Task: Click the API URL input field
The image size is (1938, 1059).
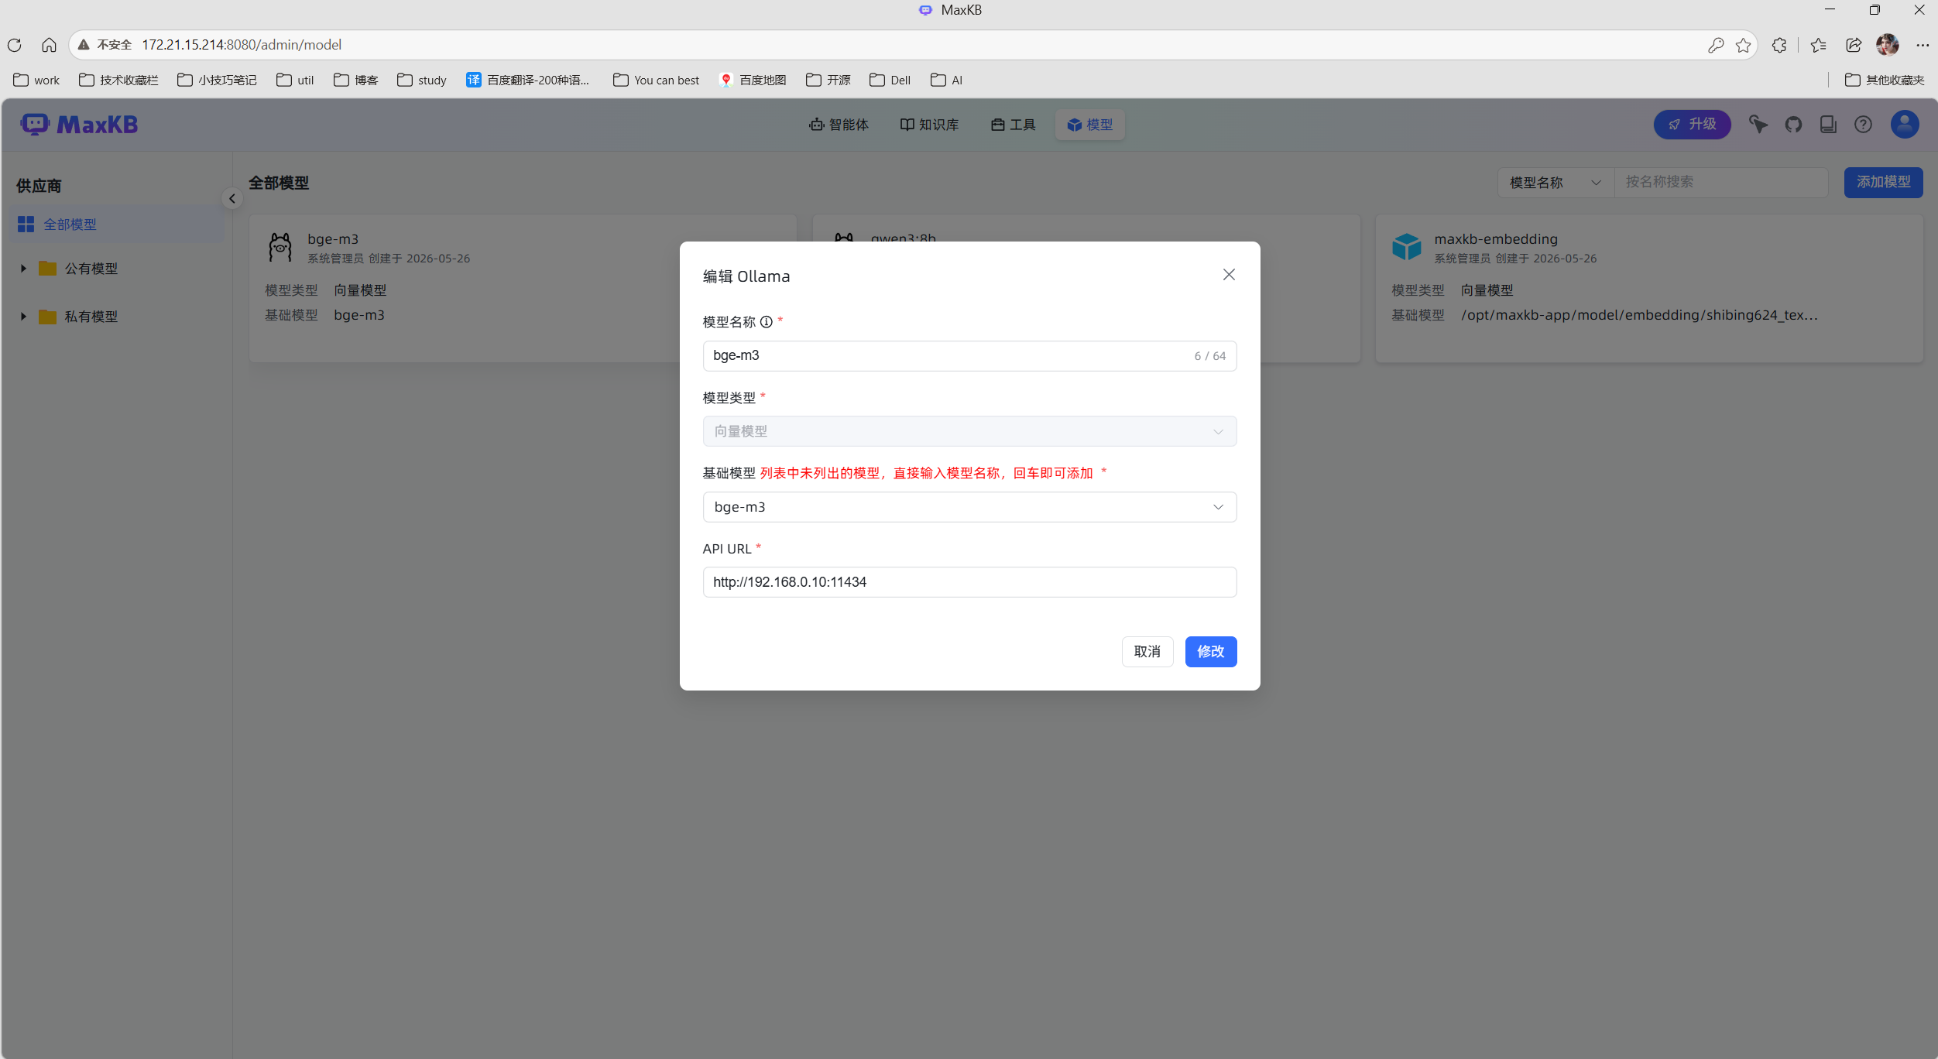Action: tap(969, 582)
